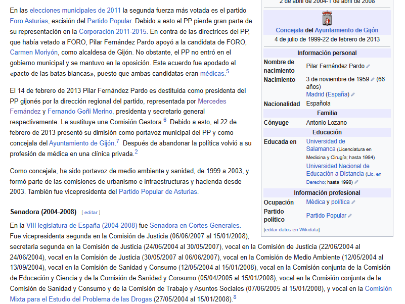This screenshot has width=405, height=304.
Task: Open Partido Popular de Asturias link
Action: [x=158, y=192]
